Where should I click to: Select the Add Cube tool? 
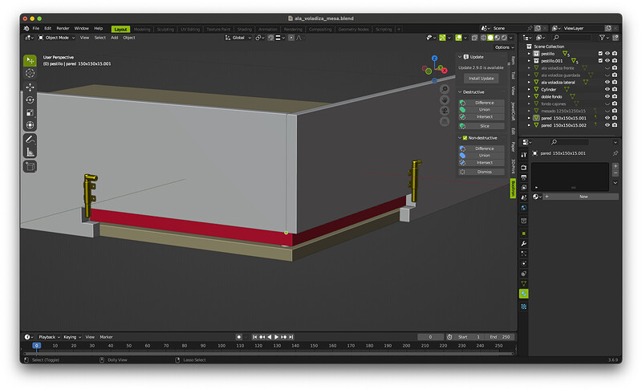pos(30,167)
